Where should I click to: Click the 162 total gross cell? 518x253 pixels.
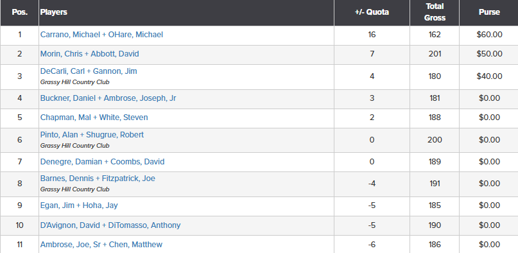(x=435, y=35)
